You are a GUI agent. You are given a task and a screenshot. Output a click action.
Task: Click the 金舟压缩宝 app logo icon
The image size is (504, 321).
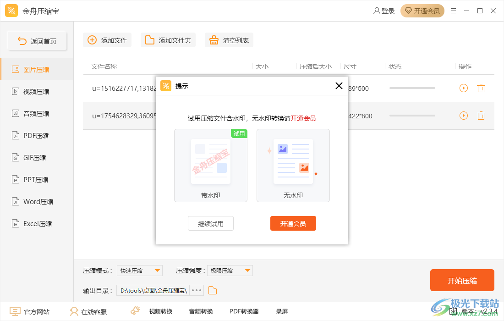coord(11,11)
